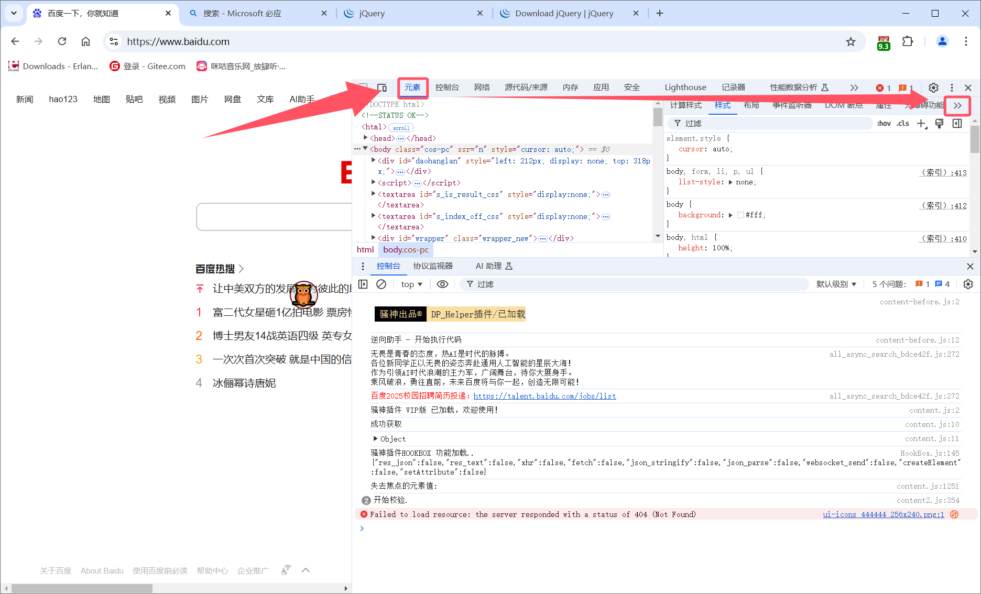Click the console 过滤 filter field
Image resolution: width=981 pixels, height=594 pixels.
pyautogui.click(x=634, y=284)
